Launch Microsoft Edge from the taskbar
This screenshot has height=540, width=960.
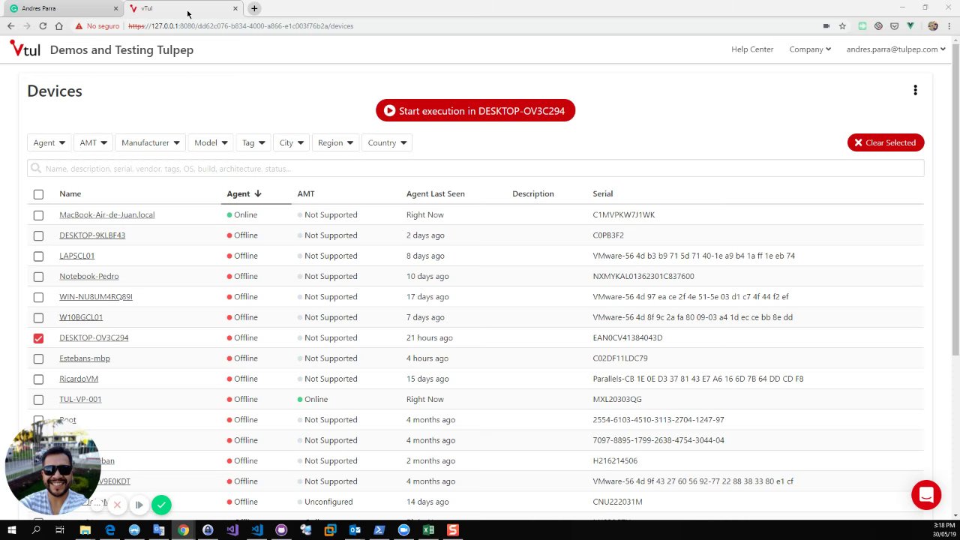point(110,530)
